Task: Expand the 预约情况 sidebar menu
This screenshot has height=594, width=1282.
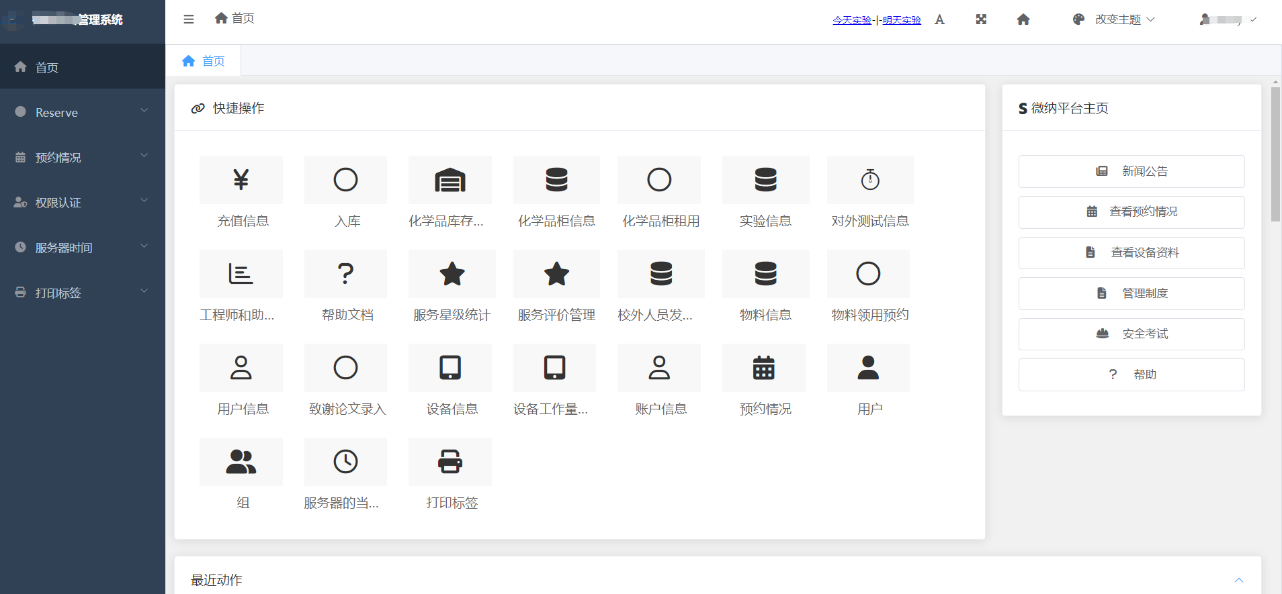Action: coord(83,157)
